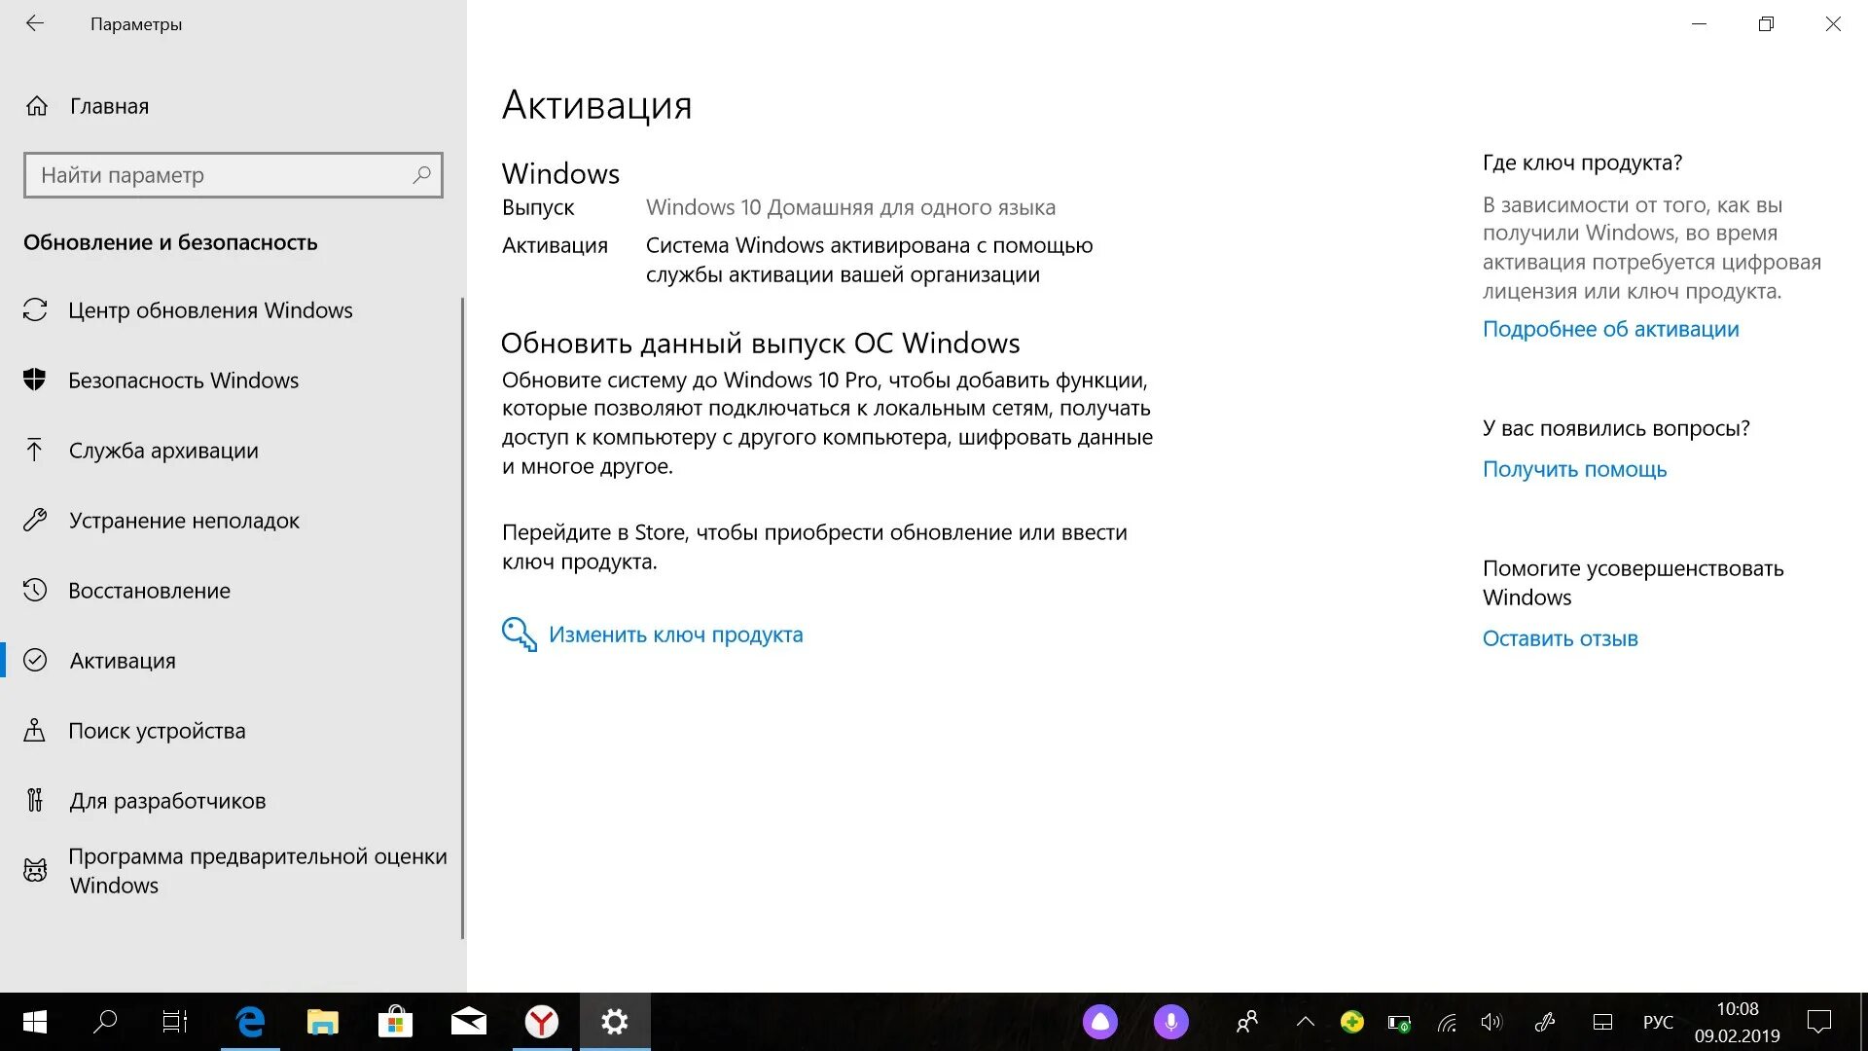Click the green-yellow tray icon
The height and width of the screenshot is (1051, 1868).
point(1351,1022)
